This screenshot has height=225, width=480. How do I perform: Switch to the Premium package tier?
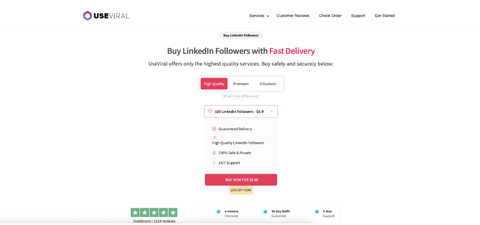click(241, 84)
